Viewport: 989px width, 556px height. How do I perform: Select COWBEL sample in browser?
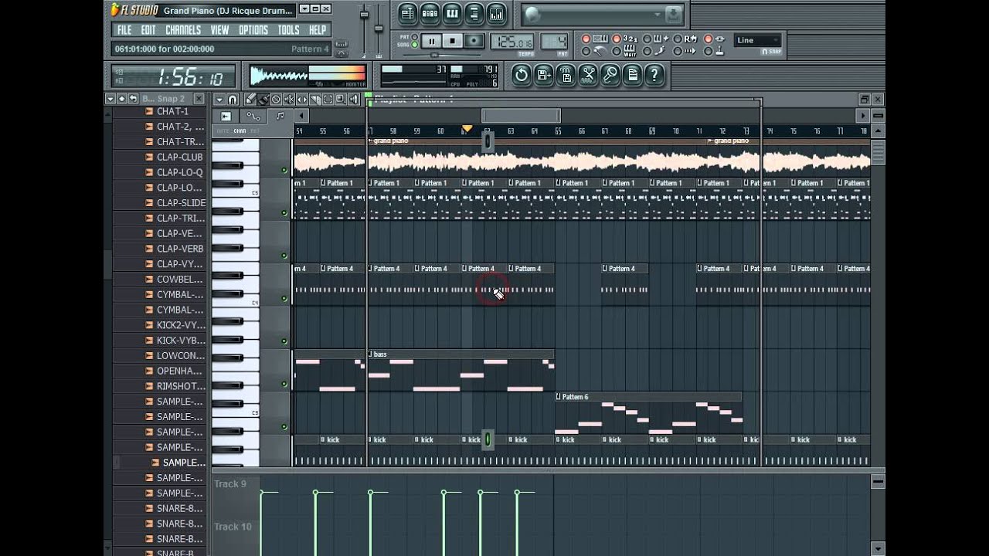179,279
